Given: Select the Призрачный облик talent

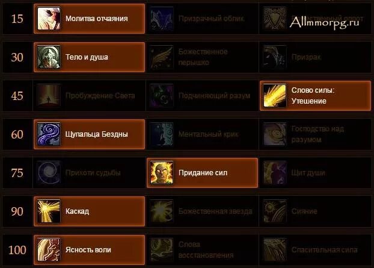Looking at the screenshot, I should point(202,19).
